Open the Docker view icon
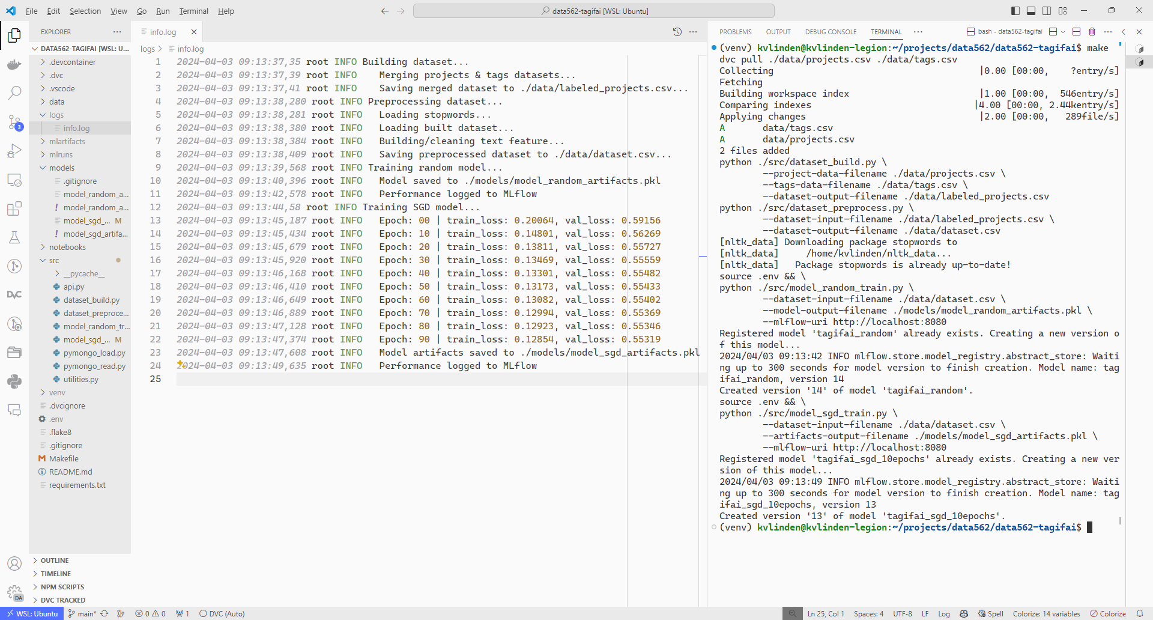Image resolution: width=1153 pixels, height=620 pixels. click(14, 64)
